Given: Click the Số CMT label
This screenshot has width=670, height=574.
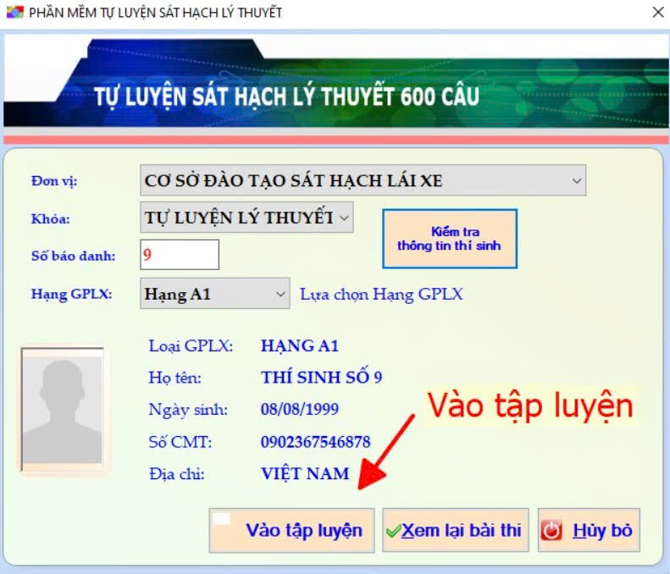Looking at the screenshot, I should pos(180,442).
